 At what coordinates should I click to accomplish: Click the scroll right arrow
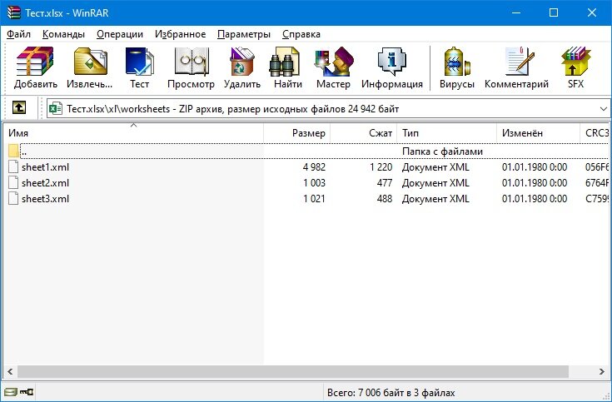pyautogui.click(x=601, y=371)
